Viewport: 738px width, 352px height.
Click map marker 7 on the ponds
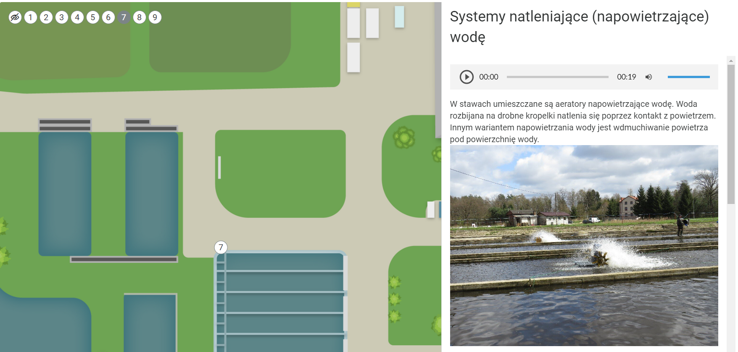tap(221, 247)
